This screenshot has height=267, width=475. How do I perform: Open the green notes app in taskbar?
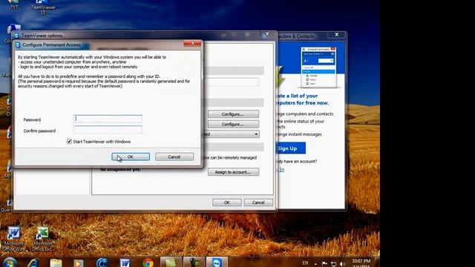coord(171,262)
